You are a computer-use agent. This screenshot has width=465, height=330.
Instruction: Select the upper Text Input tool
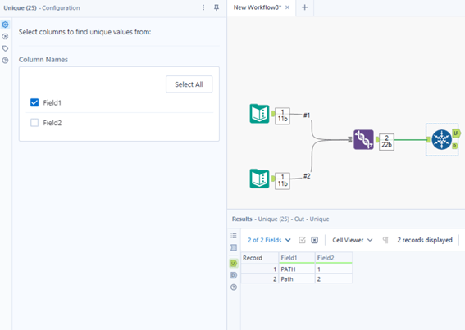tap(259, 114)
